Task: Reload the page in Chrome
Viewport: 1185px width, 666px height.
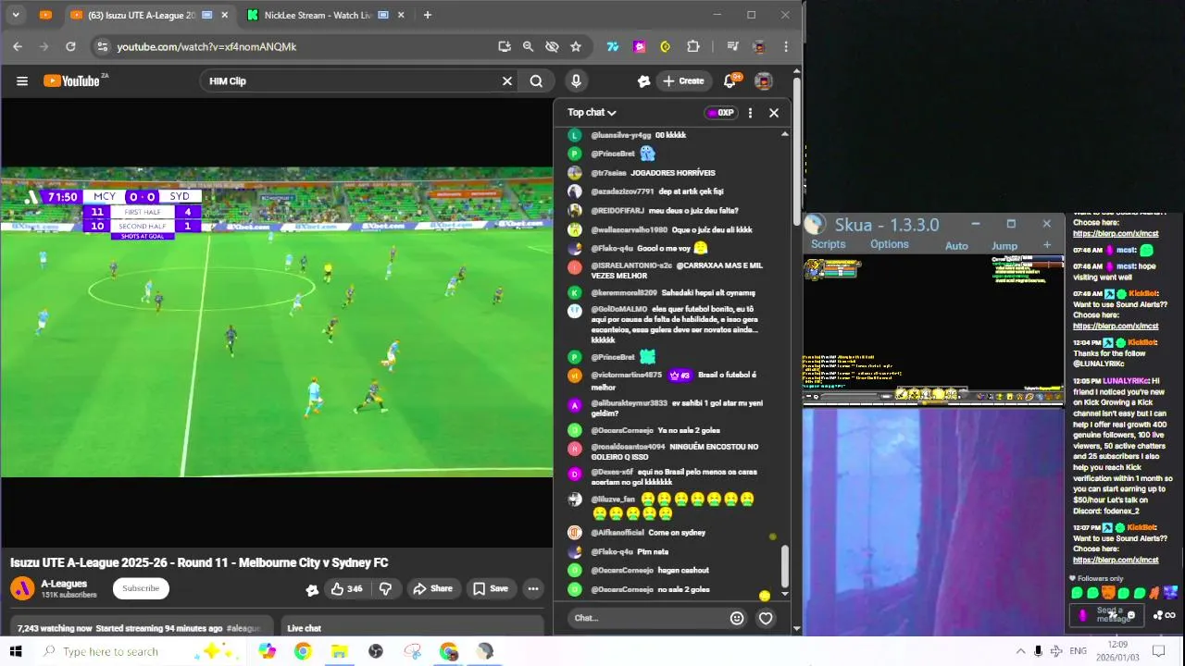Action: (70, 46)
